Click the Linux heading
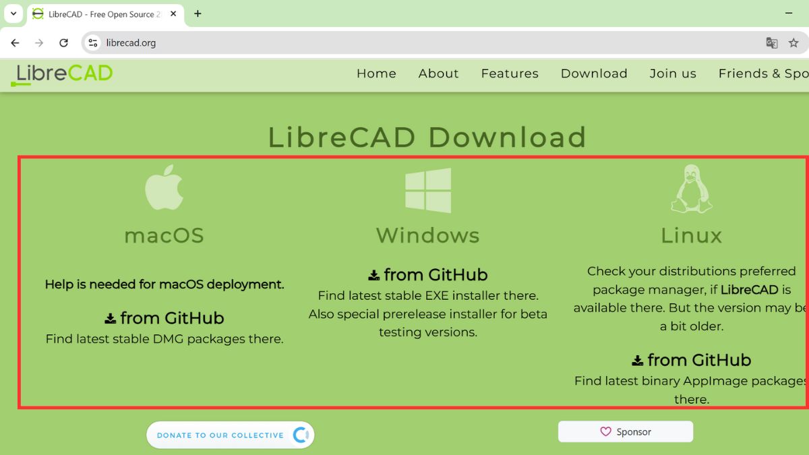The height and width of the screenshot is (455, 809). 691,235
